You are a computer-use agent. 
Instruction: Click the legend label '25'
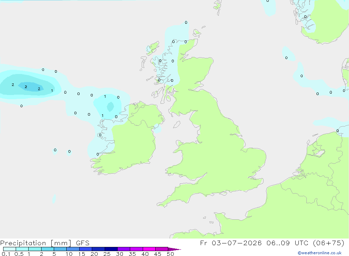[107, 254]
